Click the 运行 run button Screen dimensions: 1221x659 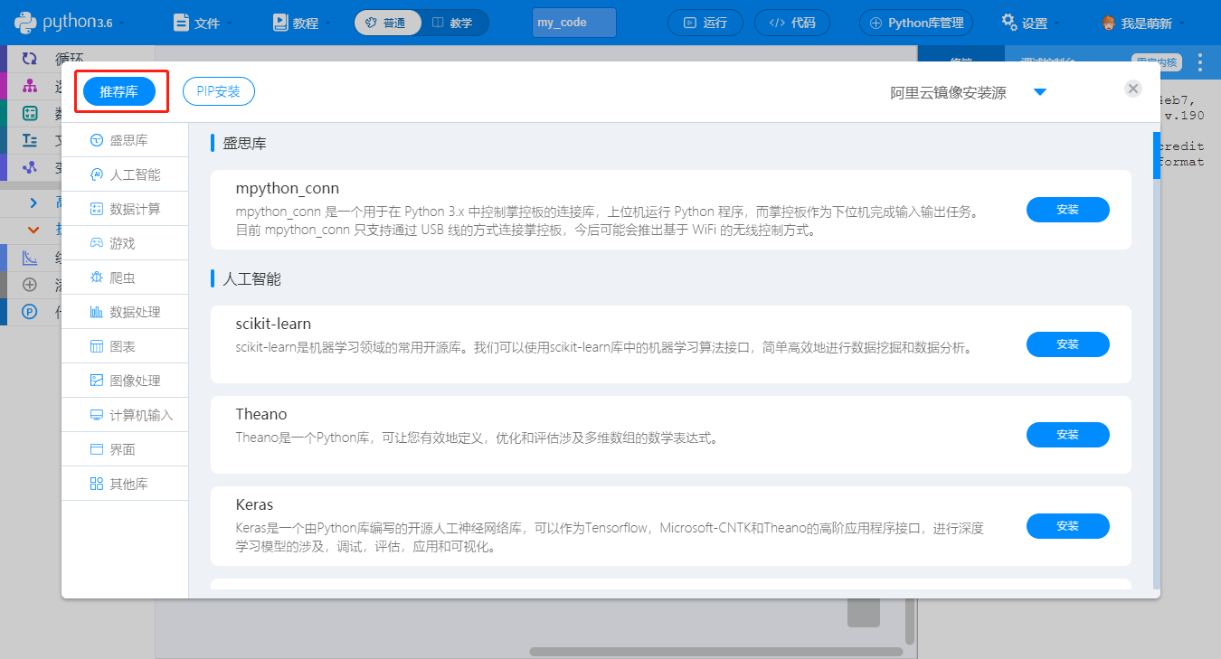point(705,23)
